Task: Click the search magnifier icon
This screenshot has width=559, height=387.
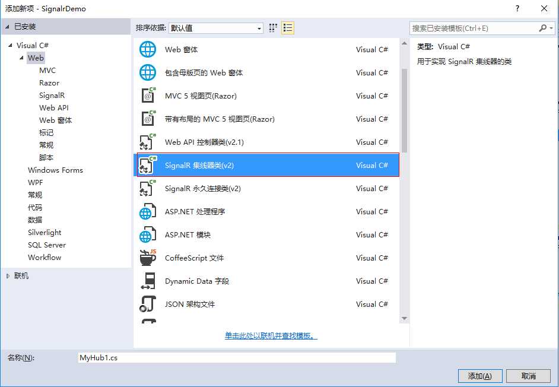Action: click(x=542, y=28)
